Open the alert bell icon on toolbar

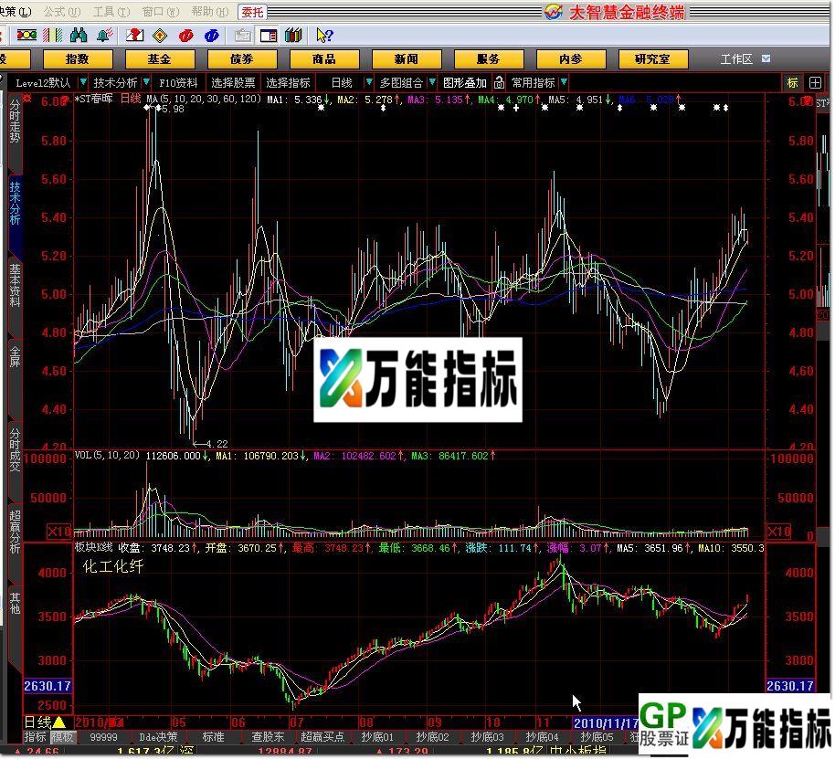click(103, 35)
